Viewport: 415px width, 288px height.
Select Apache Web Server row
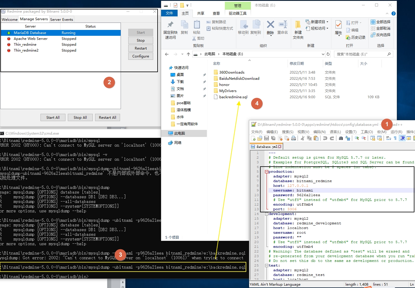pyautogui.click(x=61, y=39)
